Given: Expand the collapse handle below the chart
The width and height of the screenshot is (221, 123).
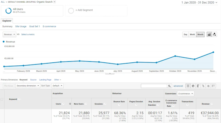Looking at the screenshot, I should (x=110, y=74).
